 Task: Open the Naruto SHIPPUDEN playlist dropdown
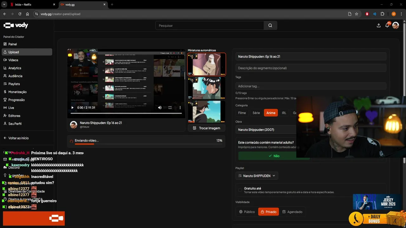point(257,176)
